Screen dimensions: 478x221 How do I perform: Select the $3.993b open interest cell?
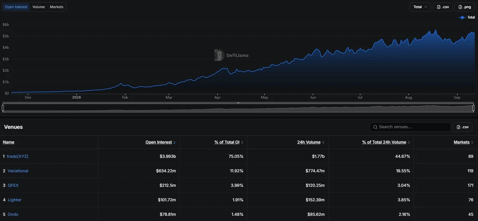pos(168,156)
